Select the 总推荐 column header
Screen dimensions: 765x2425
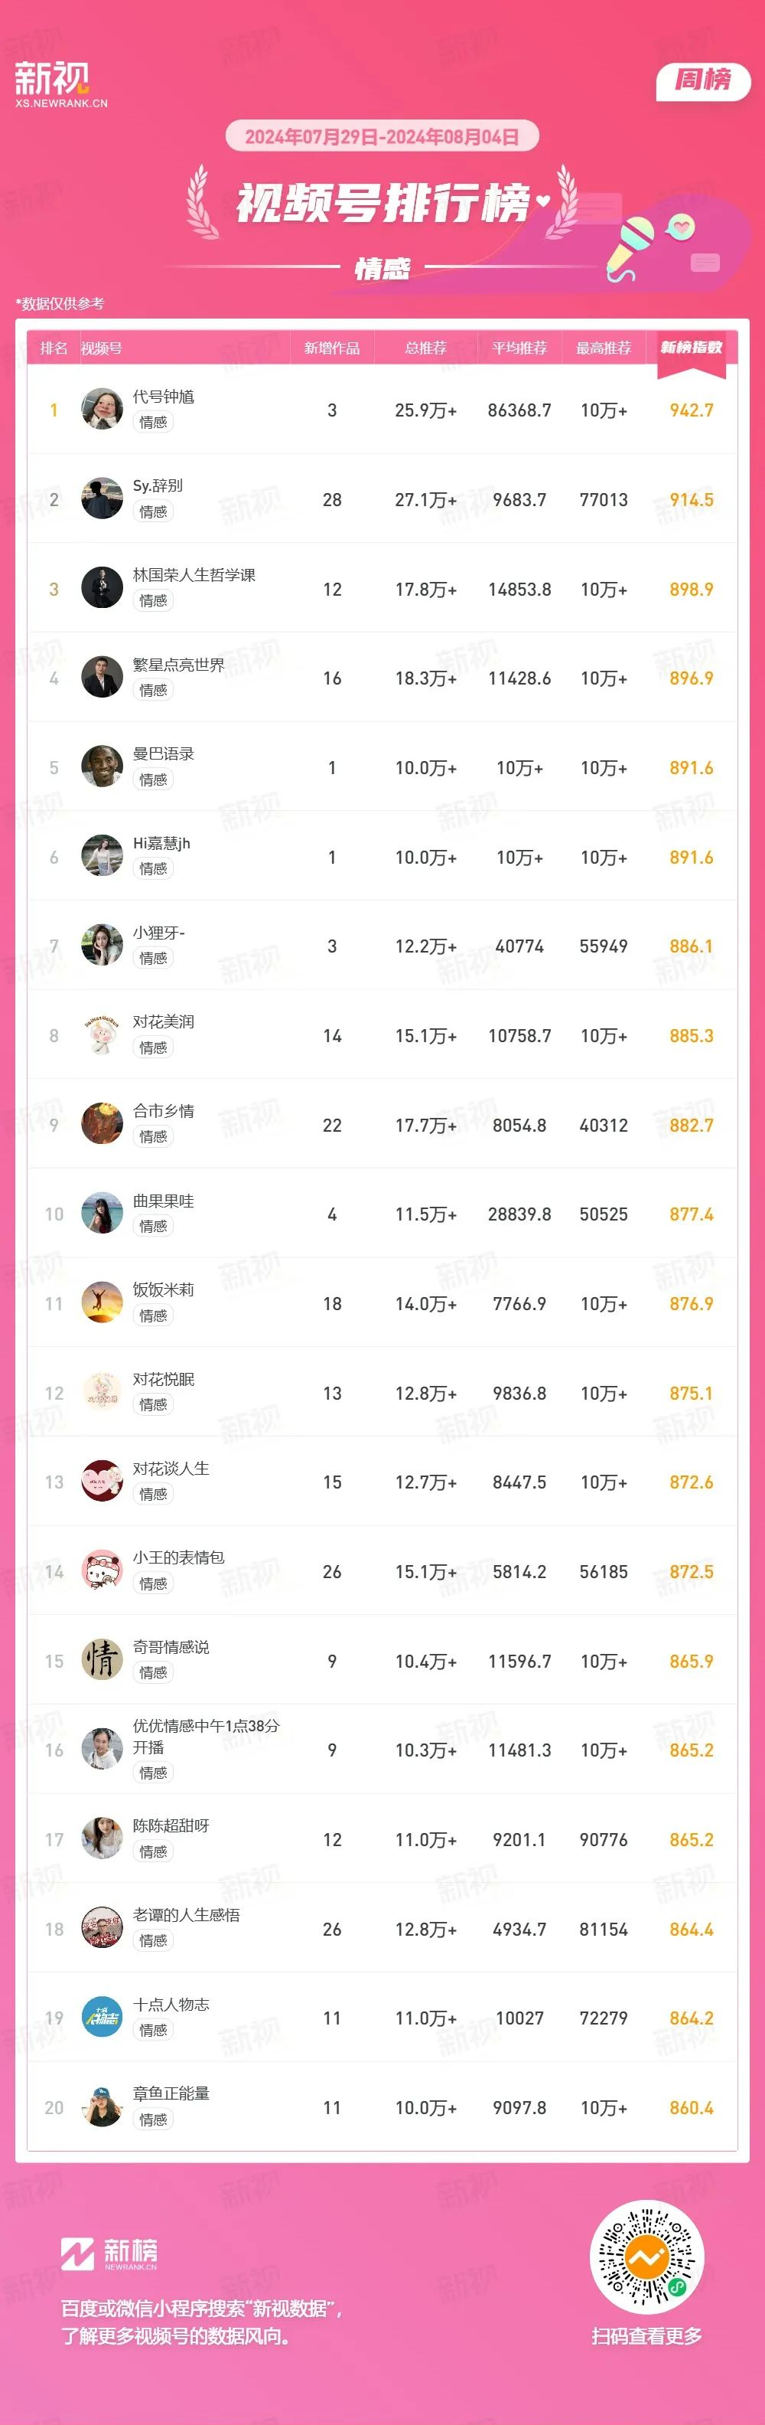click(x=425, y=348)
